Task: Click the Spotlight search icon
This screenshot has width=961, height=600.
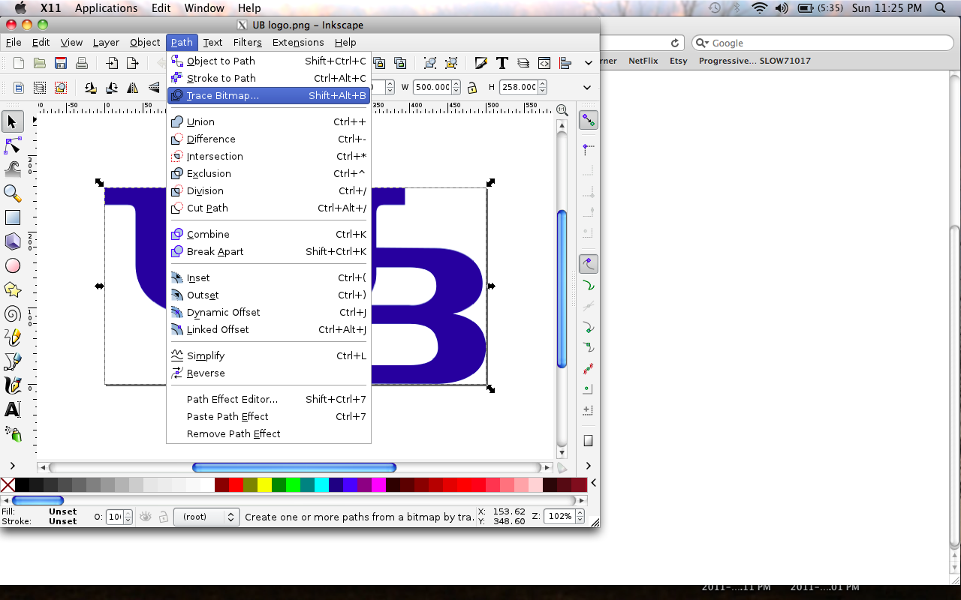Action: tap(940, 8)
